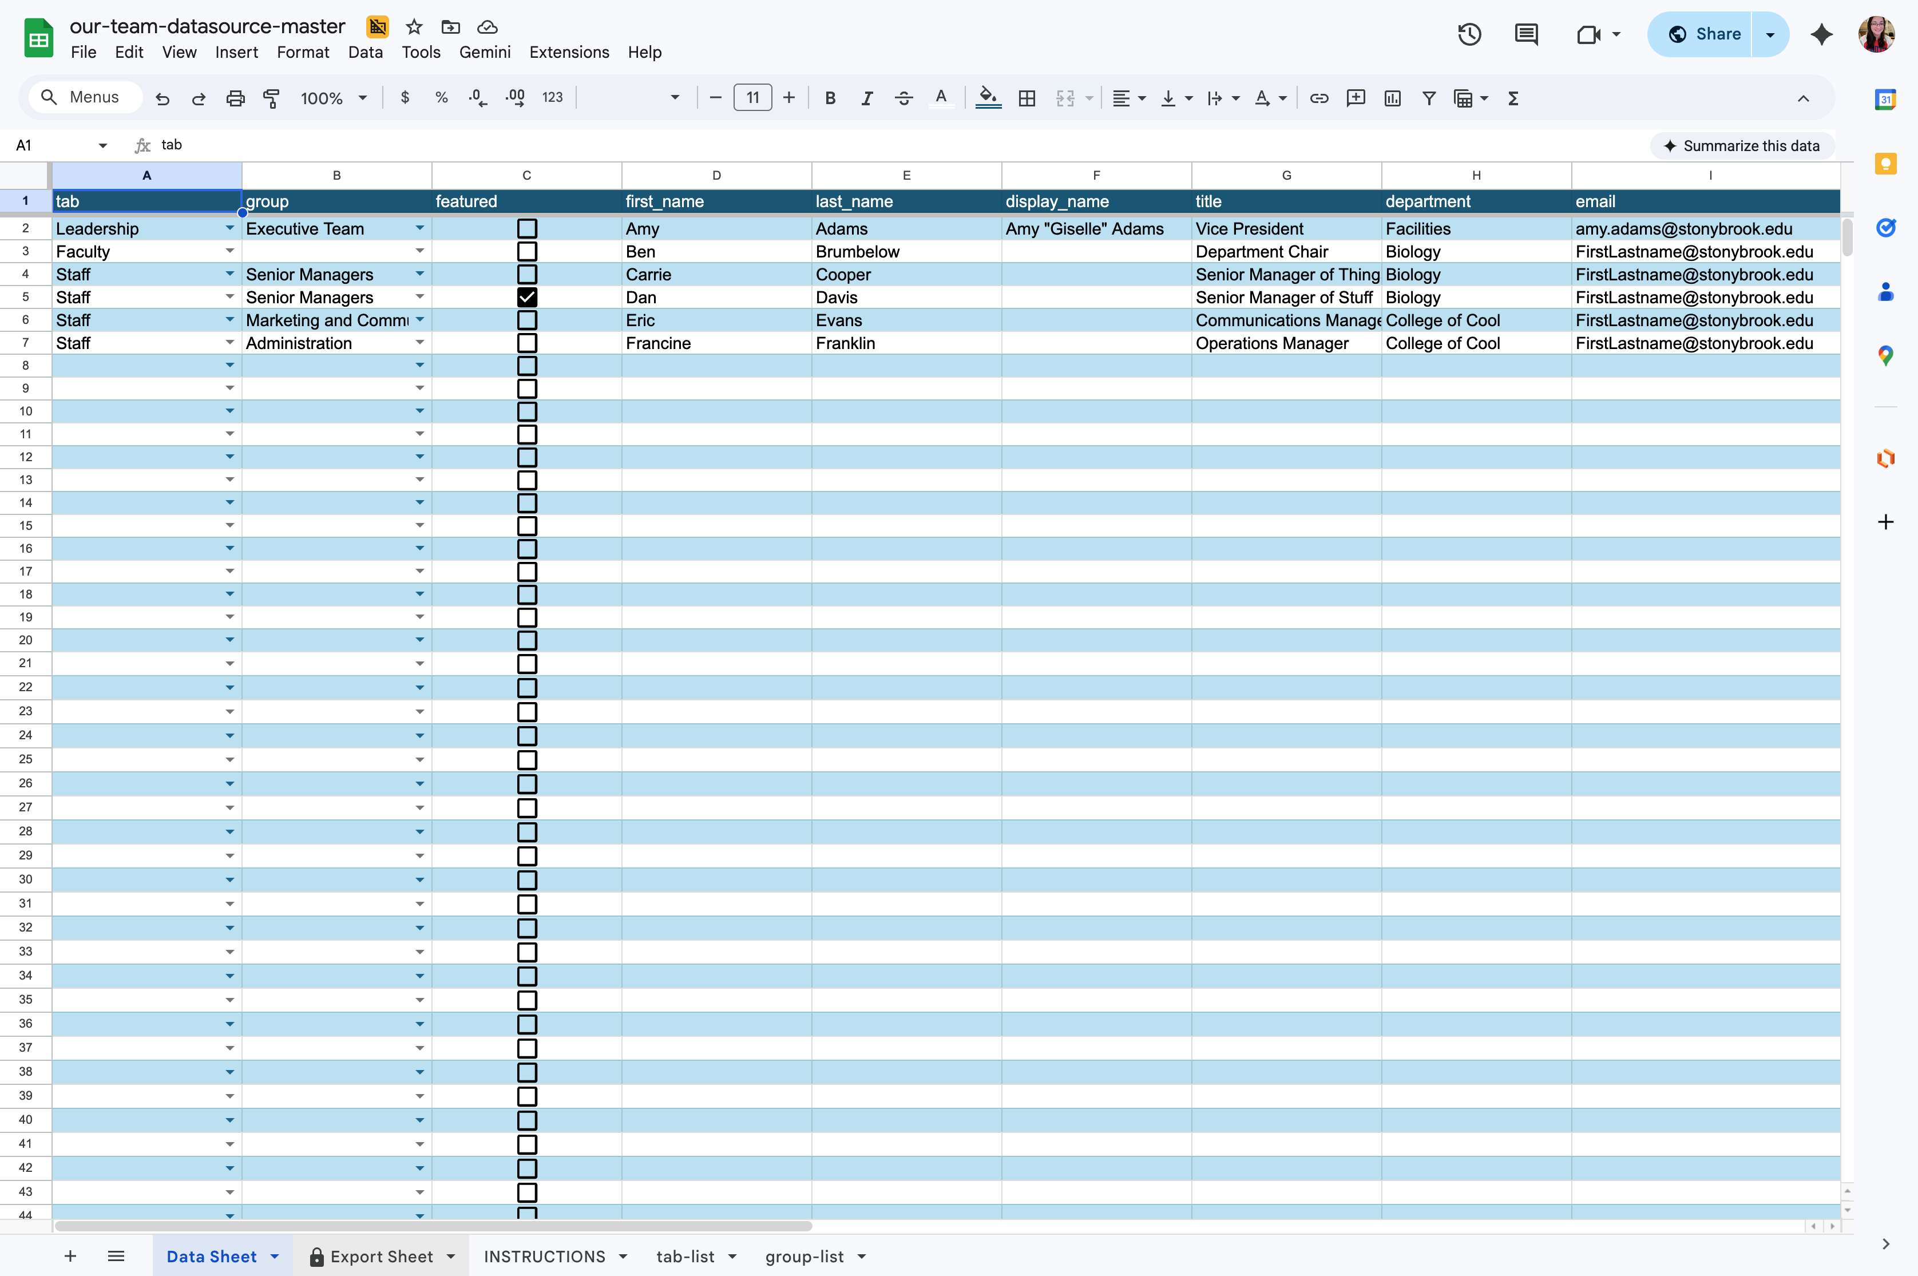Open the text color picker
This screenshot has width=1918, height=1276.
[941, 98]
